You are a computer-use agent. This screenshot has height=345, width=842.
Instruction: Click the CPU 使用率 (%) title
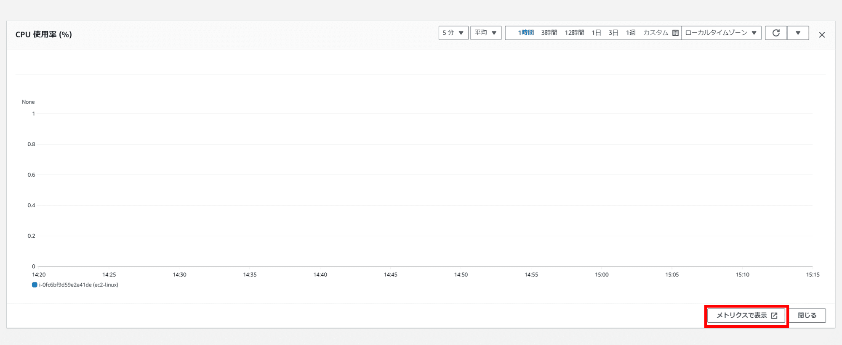click(x=44, y=34)
